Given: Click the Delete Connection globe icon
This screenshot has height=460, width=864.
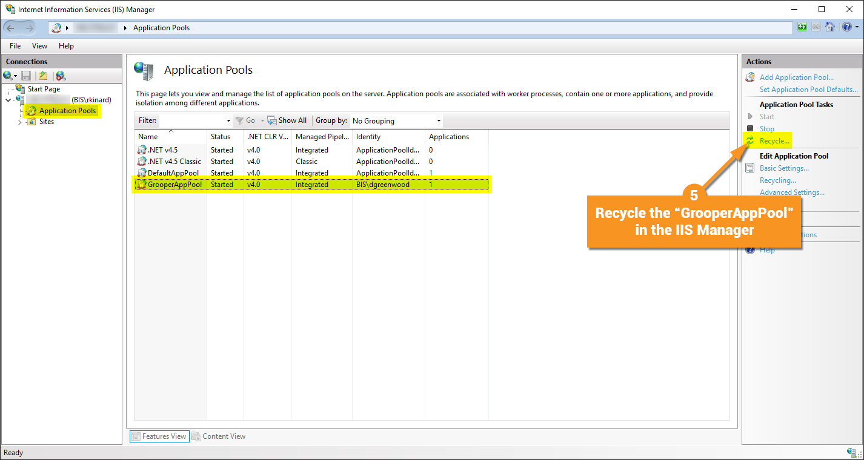Looking at the screenshot, I should (61, 76).
